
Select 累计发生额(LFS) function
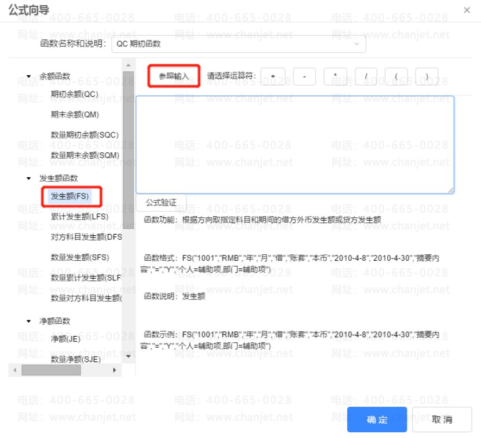[79, 216]
